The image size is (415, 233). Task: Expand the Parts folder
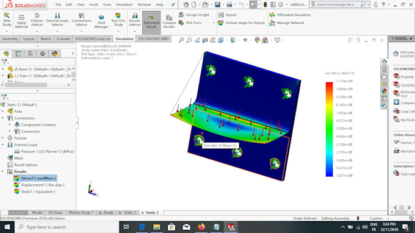pyautogui.click(x=3, y=112)
